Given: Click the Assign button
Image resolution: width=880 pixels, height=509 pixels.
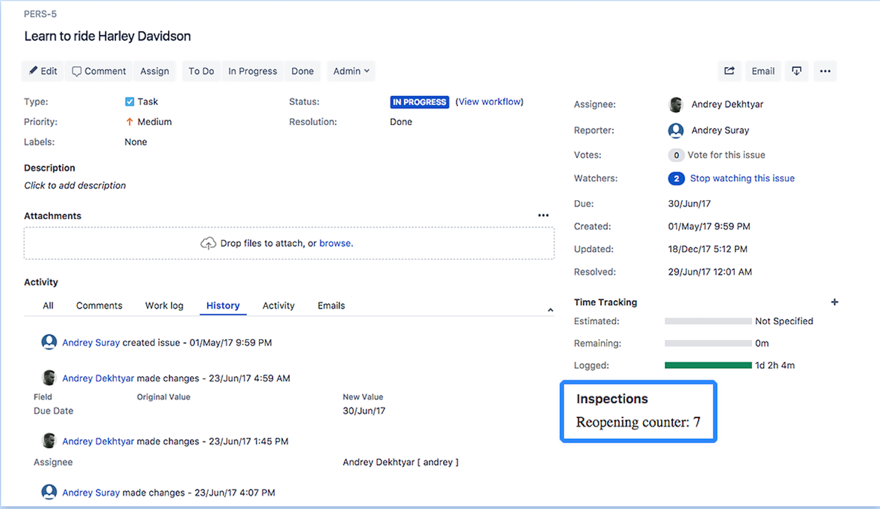Looking at the screenshot, I should (x=154, y=71).
